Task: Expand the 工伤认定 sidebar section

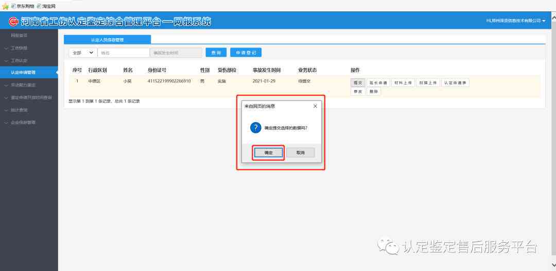Action: pyautogui.click(x=19, y=60)
